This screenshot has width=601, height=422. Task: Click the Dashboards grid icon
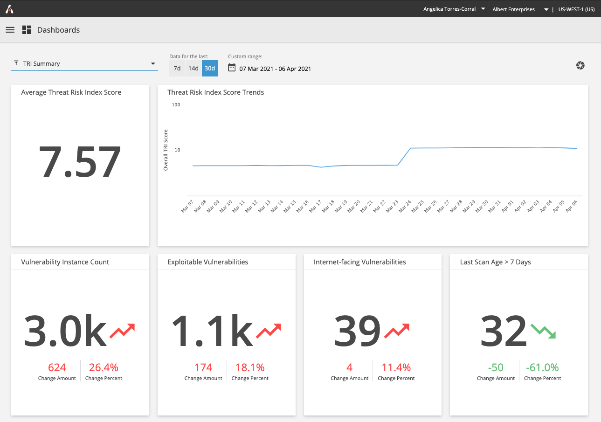pos(26,29)
